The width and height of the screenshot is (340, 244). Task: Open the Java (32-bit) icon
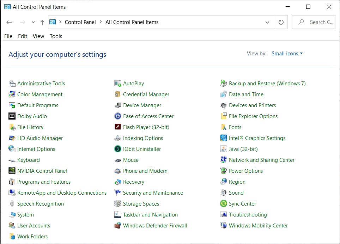click(x=223, y=149)
